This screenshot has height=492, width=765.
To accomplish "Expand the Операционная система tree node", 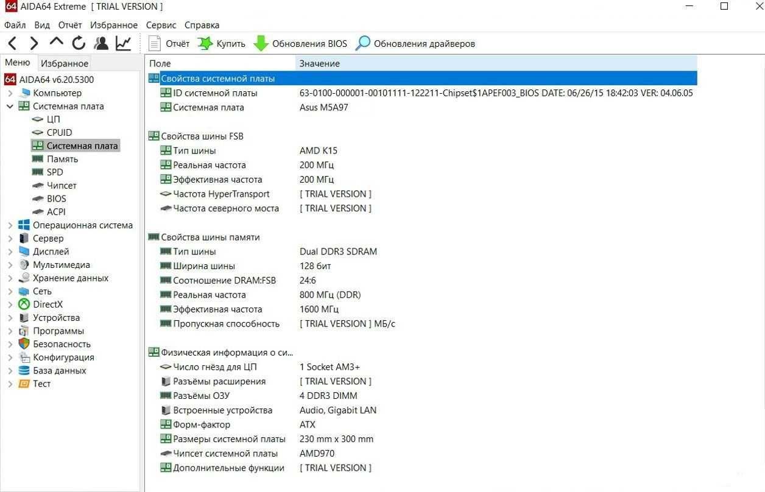I will (10, 225).
